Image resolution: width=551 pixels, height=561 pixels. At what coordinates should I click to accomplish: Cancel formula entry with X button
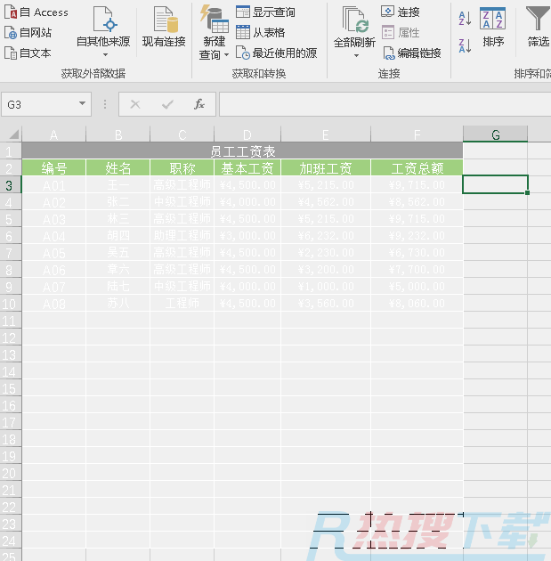pyautogui.click(x=135, y=104)
